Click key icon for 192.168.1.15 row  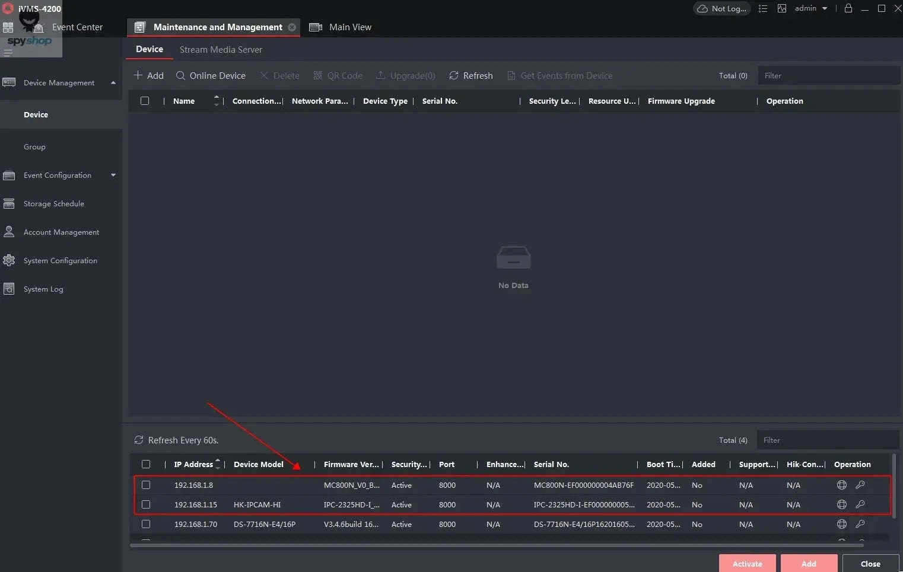tap(860, 504)
